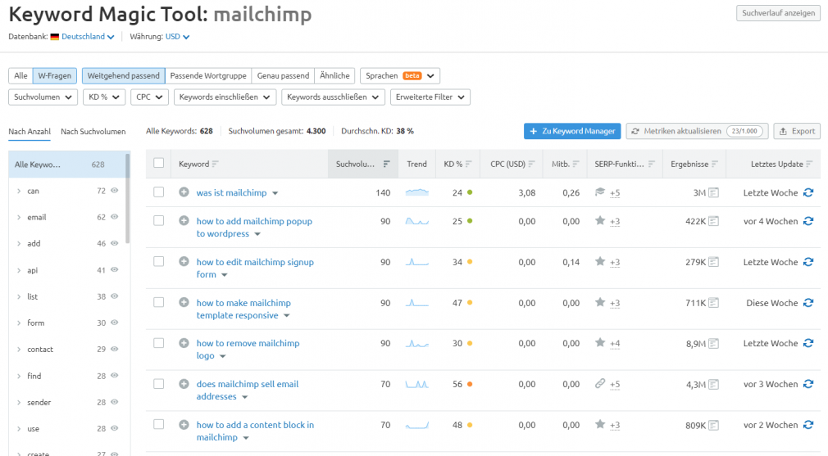Tick checkbox for 'how to make mailchimp template responsive'

pos(158,302)
